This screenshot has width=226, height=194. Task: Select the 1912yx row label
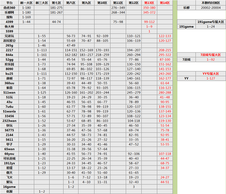pos(9,163)
